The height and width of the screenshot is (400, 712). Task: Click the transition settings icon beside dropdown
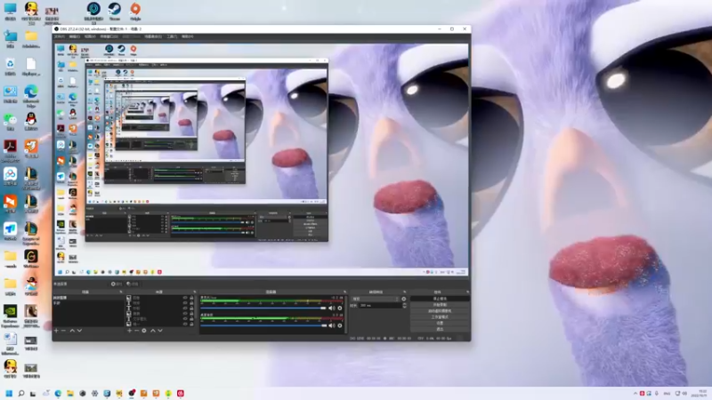(x=404, y=299)
